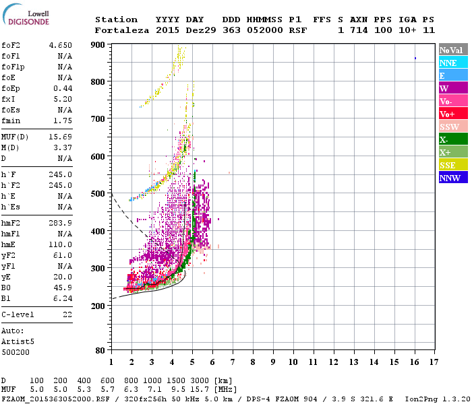Select the NNE cyan legend swatch
This screenshot has width=472, height=404.
[x=453, y=63]
